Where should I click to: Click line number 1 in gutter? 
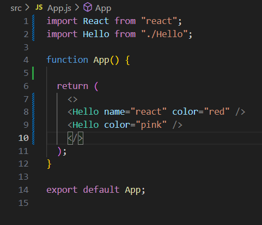point(26,21)
